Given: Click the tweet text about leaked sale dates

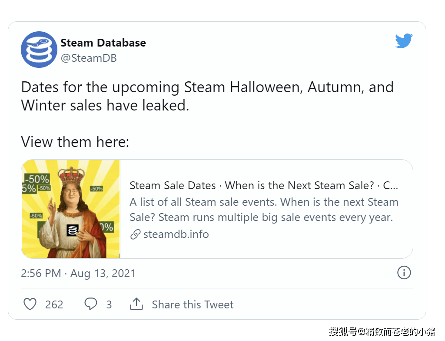Looking at the screenshot, I should [x=207, y=96].
